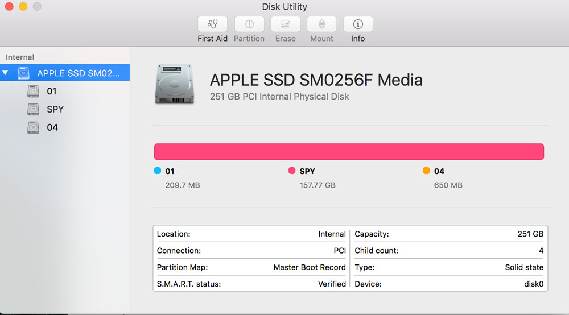Click the blue 01 legend dot

click(x=158, y=171)
